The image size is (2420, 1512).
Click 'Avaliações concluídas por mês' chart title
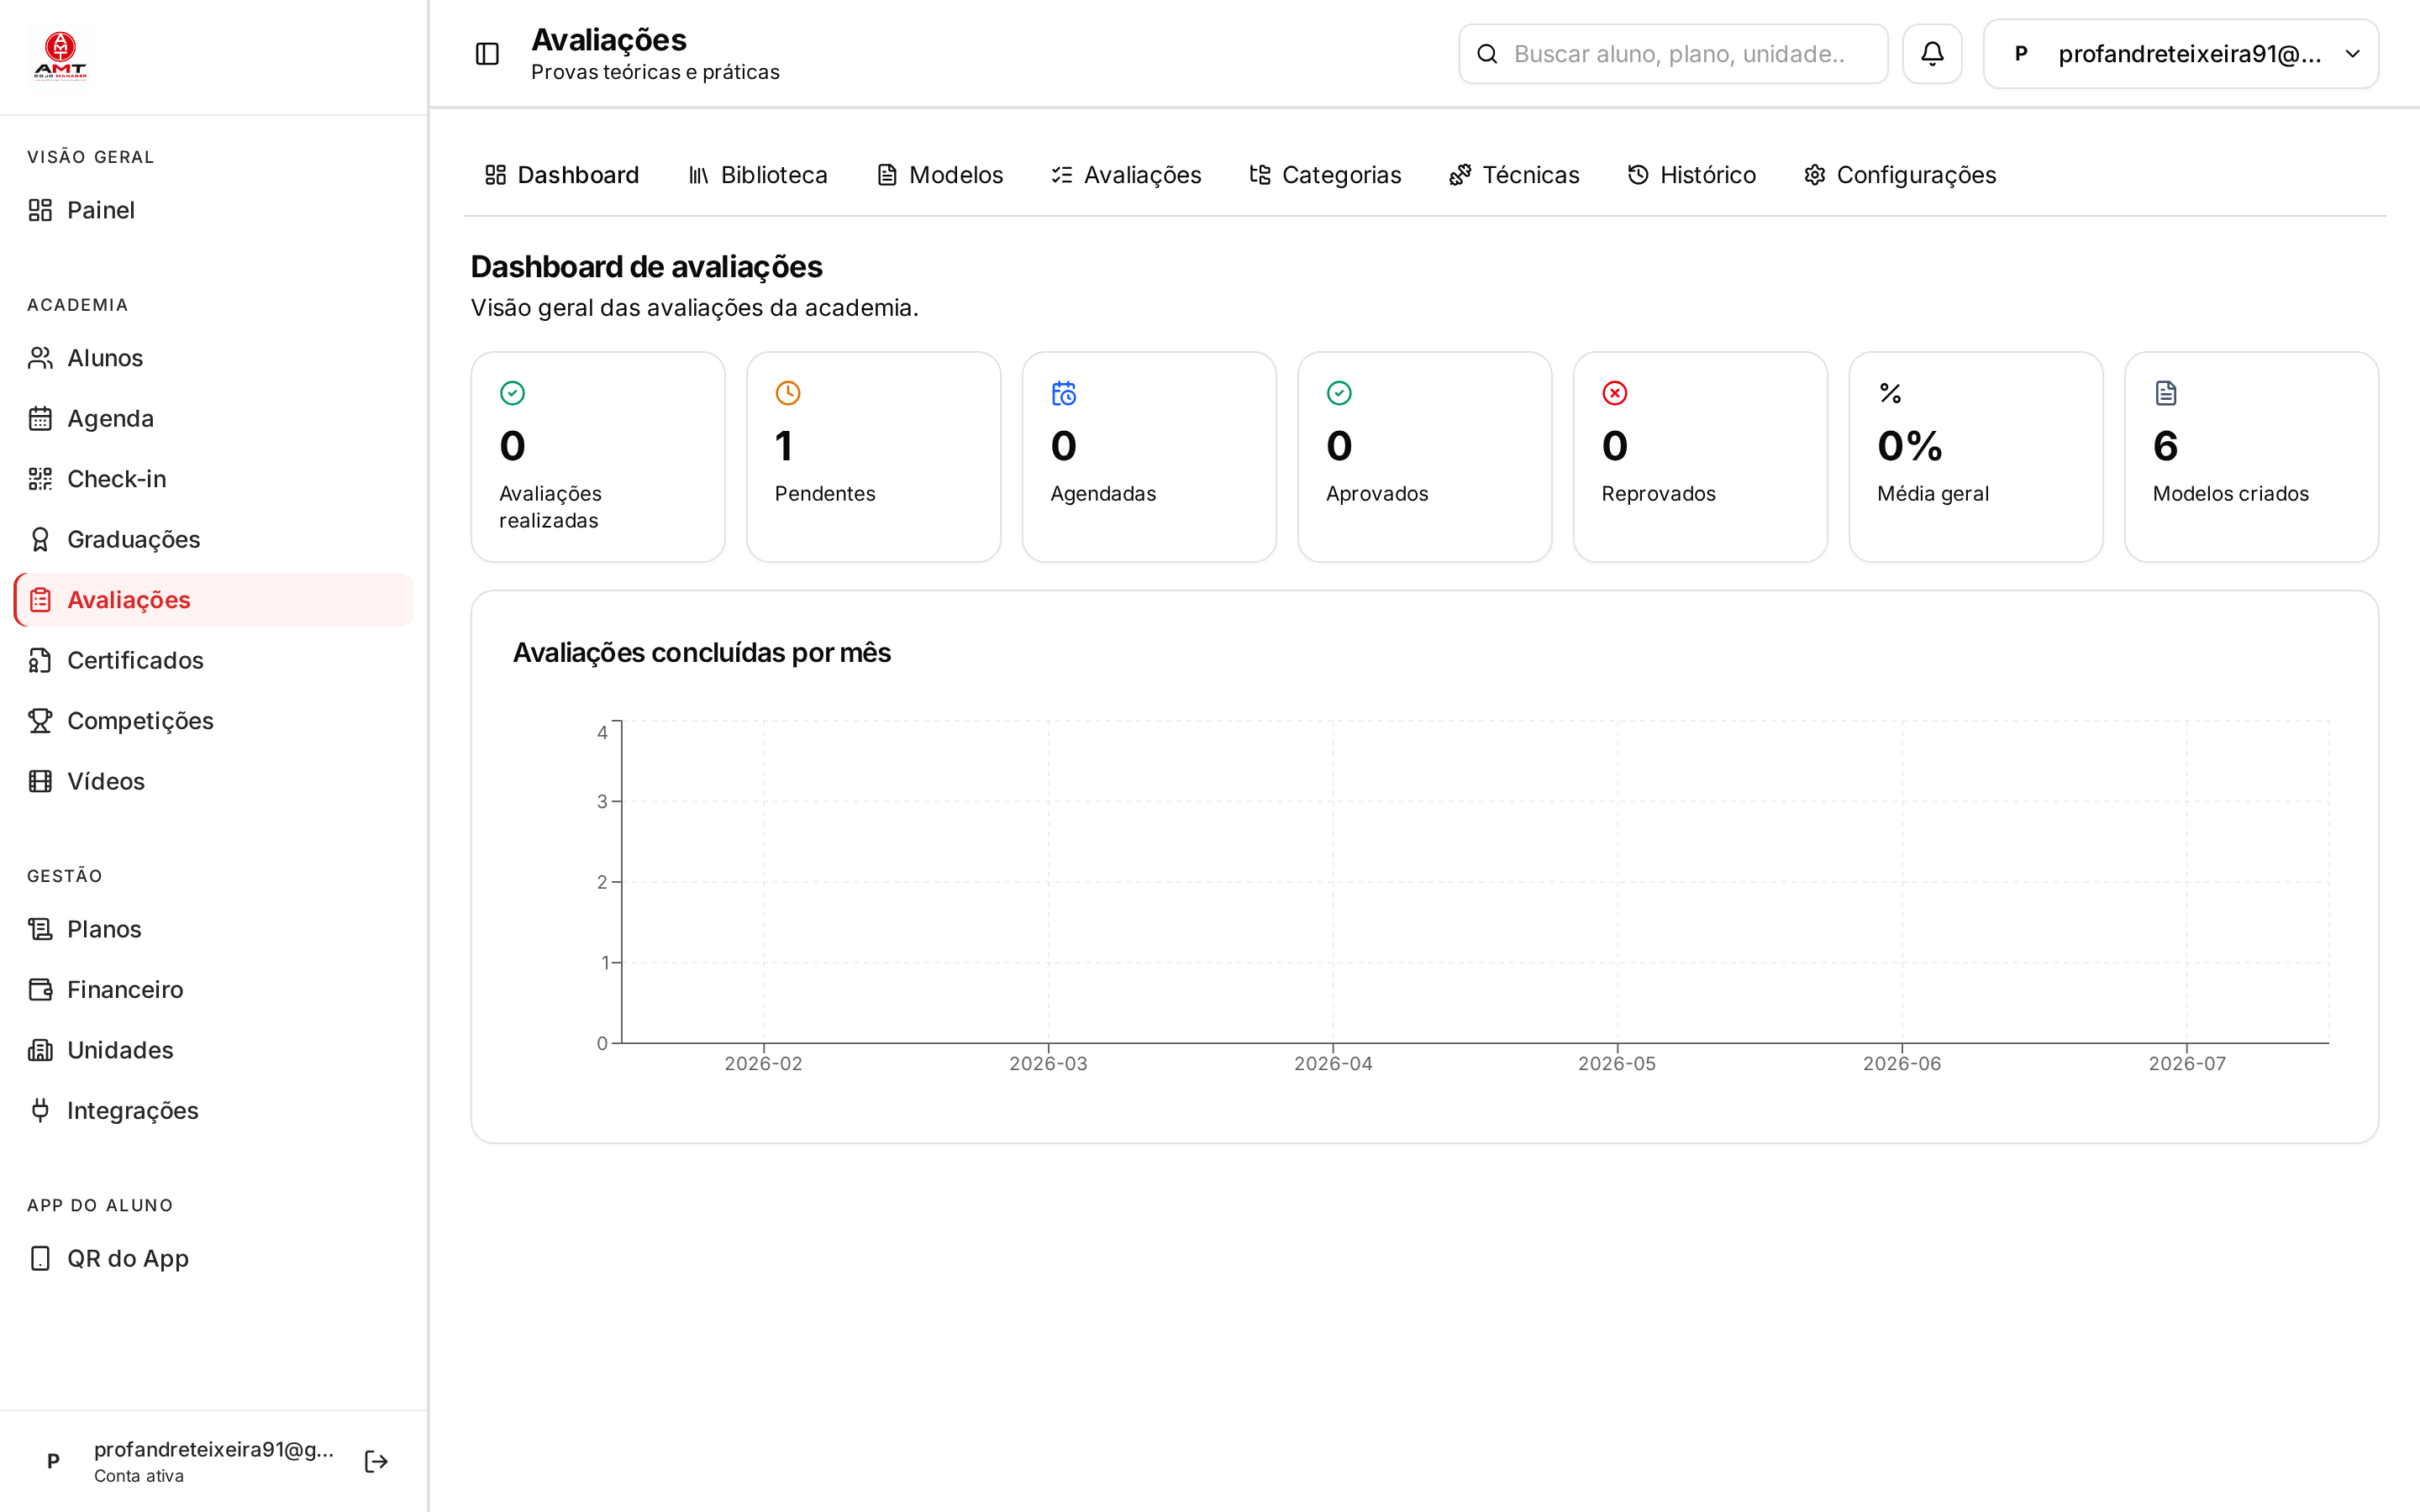click(x=702, y=653)
